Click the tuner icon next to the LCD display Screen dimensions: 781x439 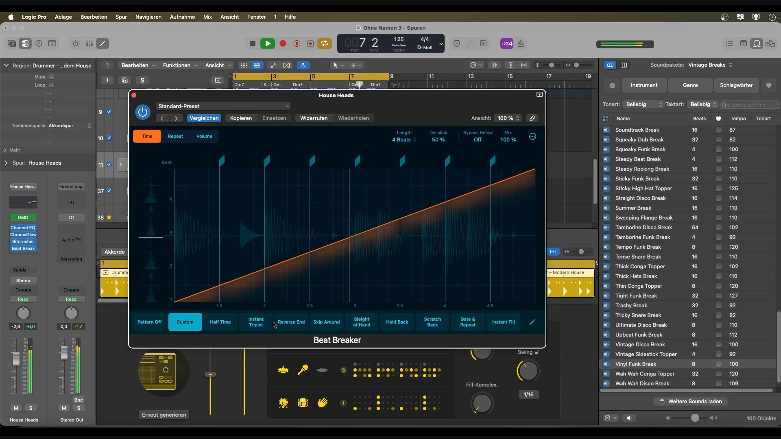(471, 43)
